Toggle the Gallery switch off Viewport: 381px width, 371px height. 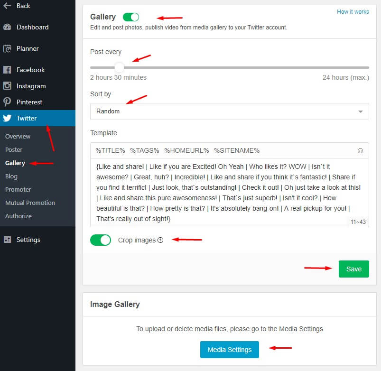point(131,17)
